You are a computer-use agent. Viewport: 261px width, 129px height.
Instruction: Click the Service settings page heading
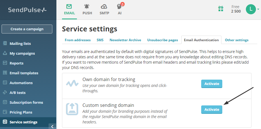pyautogui.click(x=90, y=29)
